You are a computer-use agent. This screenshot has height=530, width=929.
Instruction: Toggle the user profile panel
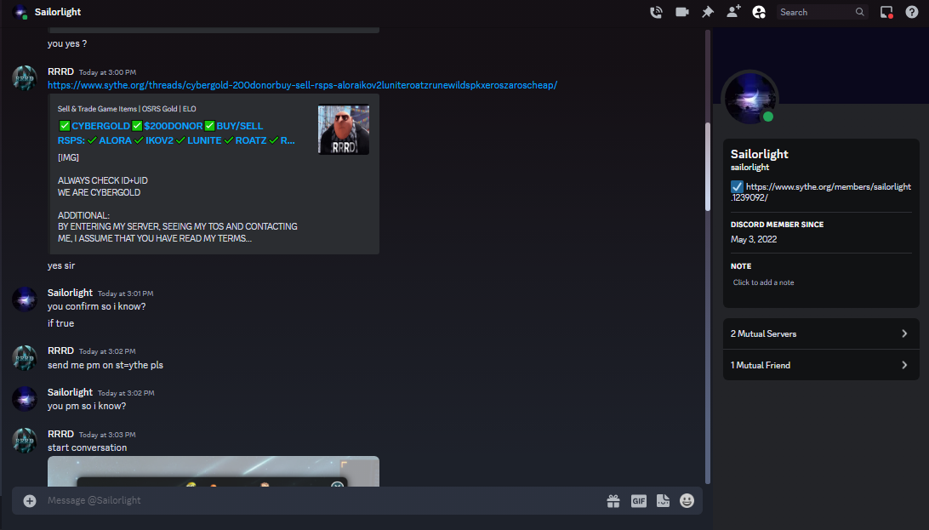click(x=759, y=12)
